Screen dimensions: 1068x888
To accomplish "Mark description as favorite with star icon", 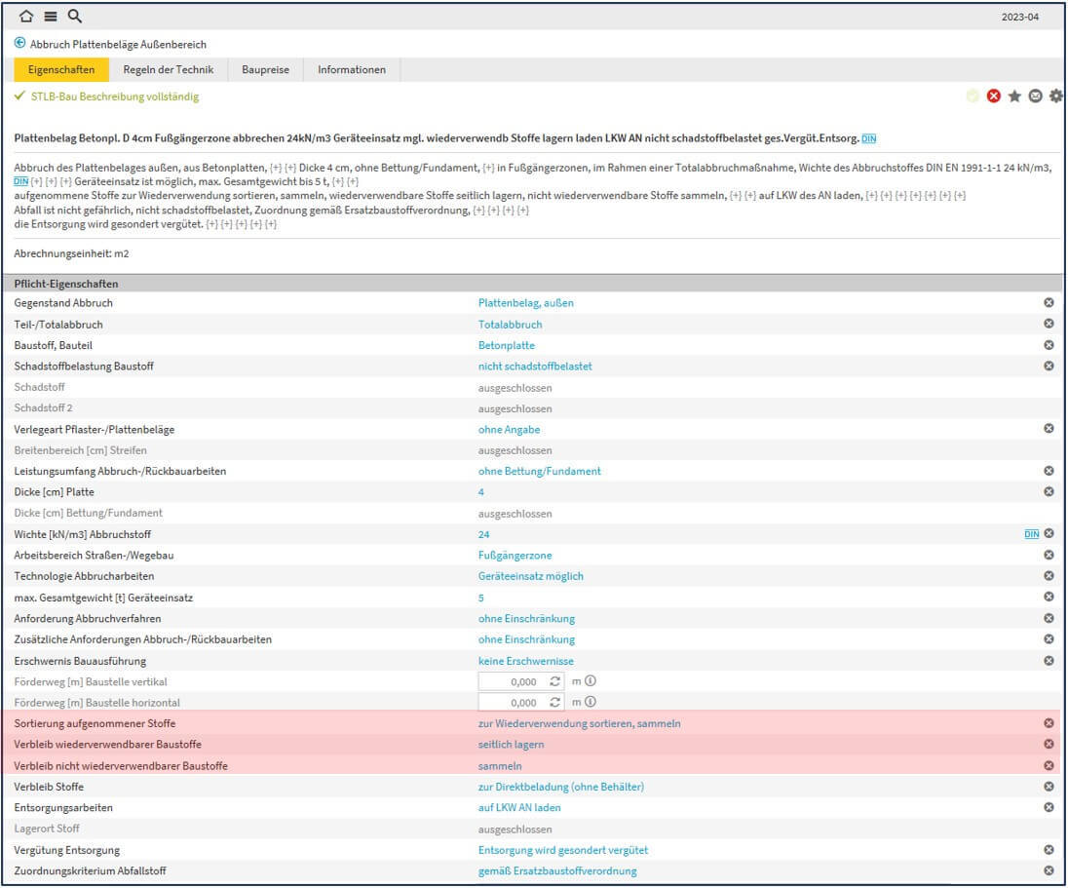I will click(1014, 97).
